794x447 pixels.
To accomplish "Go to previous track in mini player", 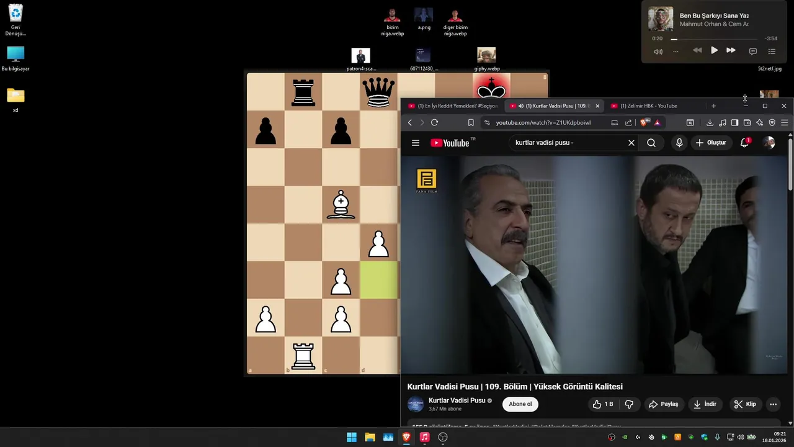I will [697, 50].
